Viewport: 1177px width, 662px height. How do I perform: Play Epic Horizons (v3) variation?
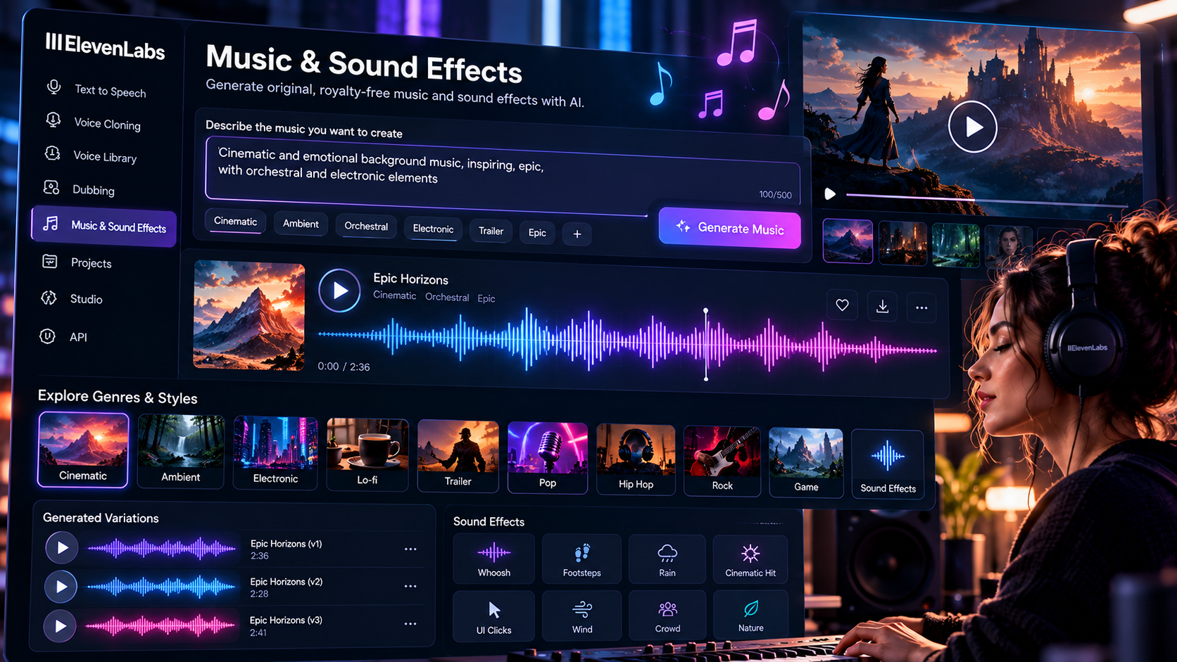(x=61, y=626)
